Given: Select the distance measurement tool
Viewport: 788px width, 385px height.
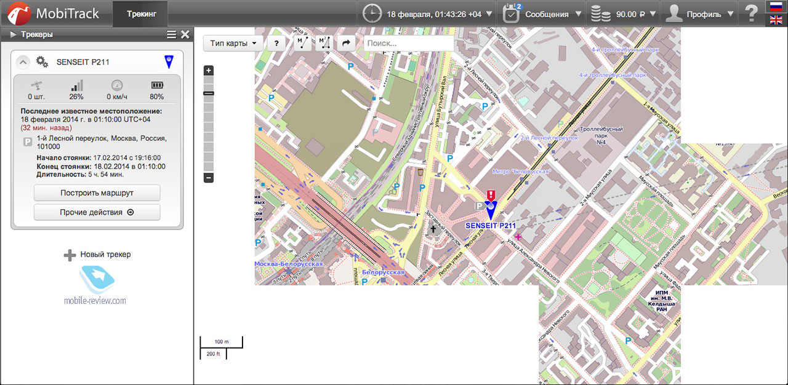Looking at the screenshot, I should coord(302,43).
